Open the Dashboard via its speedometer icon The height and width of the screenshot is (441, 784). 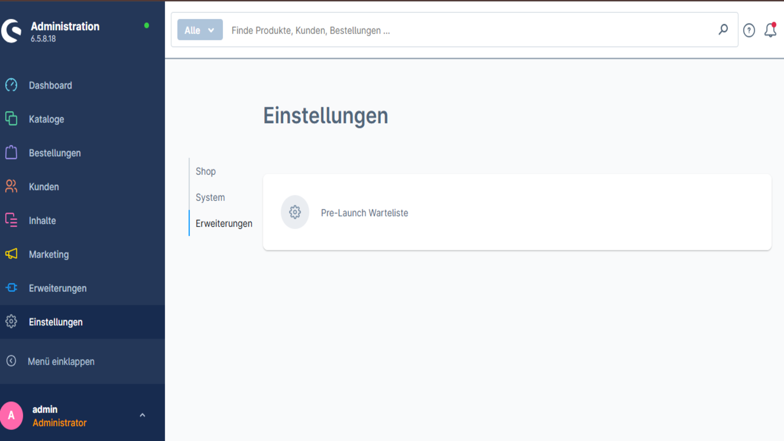click(11, 85)
